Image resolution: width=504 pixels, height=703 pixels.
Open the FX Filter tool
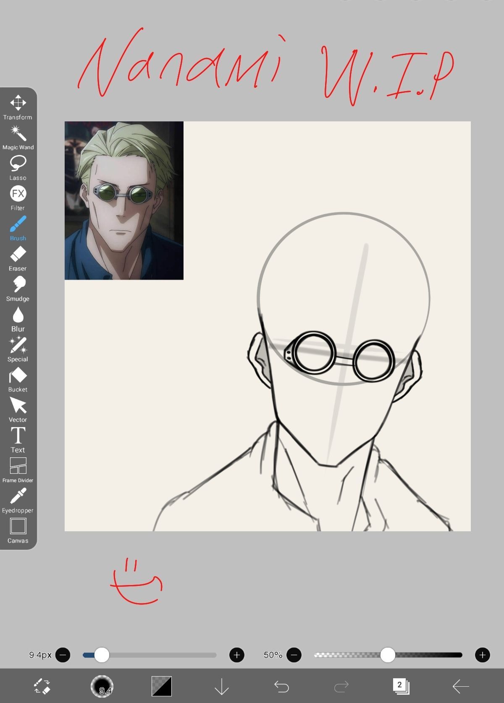pyautogui.click(x=18, y=198)
